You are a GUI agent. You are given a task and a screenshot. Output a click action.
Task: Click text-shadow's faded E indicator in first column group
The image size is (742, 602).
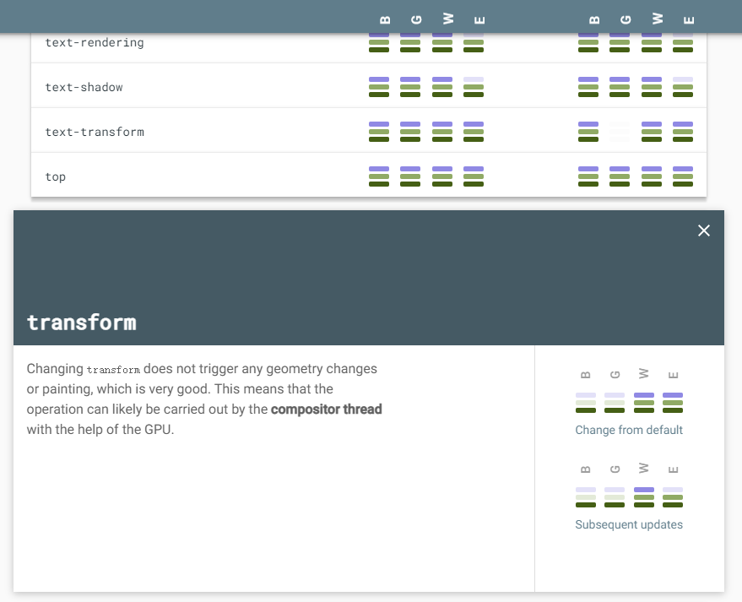474,87
